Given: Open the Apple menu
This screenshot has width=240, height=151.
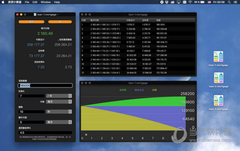Looking at the screenshot, I should 3,2.
